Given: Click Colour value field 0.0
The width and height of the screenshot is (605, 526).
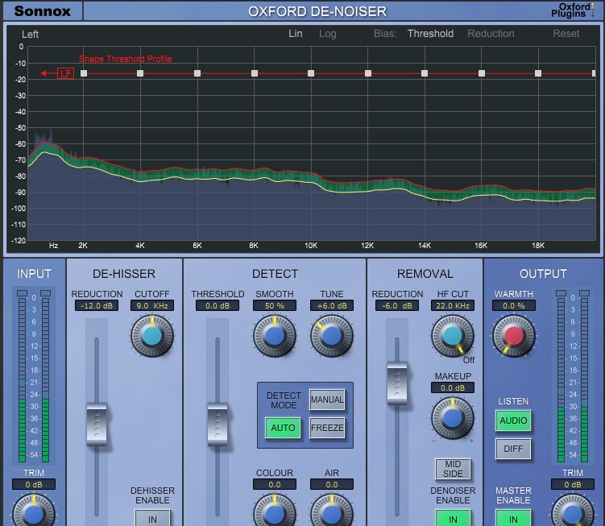Looking at the screenshot, I should (275, 484).
